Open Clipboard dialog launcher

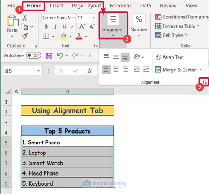[35, 46]
